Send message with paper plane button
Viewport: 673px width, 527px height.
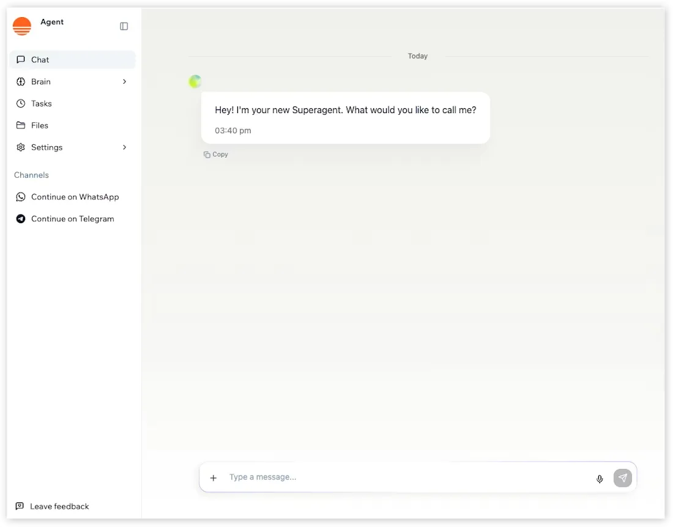[x=622, y=477]
